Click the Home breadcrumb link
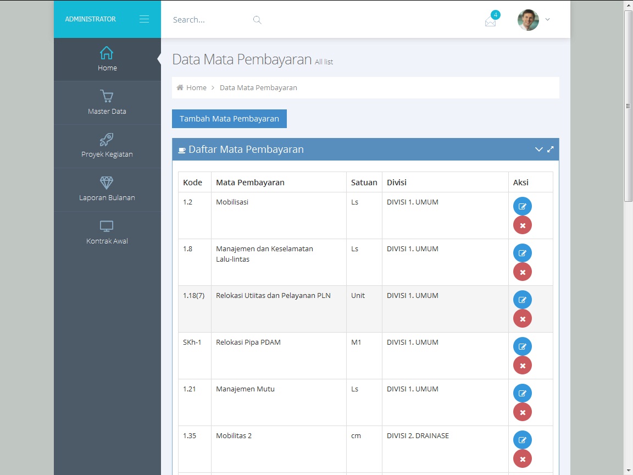633x475 pixels. pyautogui.click(x=196, y=87)
